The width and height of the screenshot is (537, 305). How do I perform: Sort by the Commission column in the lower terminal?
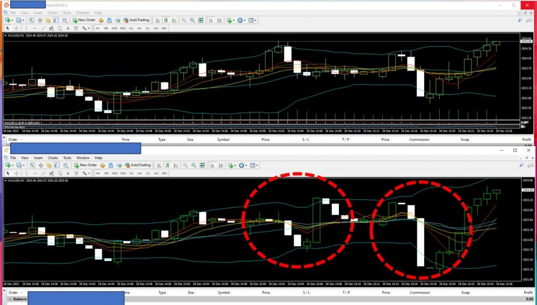pos(419,292)
